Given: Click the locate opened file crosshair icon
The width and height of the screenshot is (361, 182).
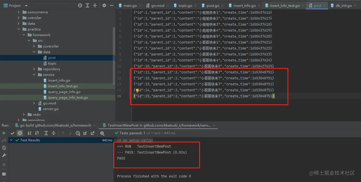Looking at the screenshot, I should tap(80, 5).
